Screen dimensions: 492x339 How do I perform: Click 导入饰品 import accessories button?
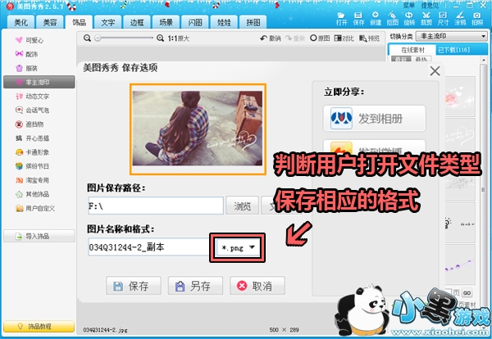pyautogui.click(x=39, y=236)
